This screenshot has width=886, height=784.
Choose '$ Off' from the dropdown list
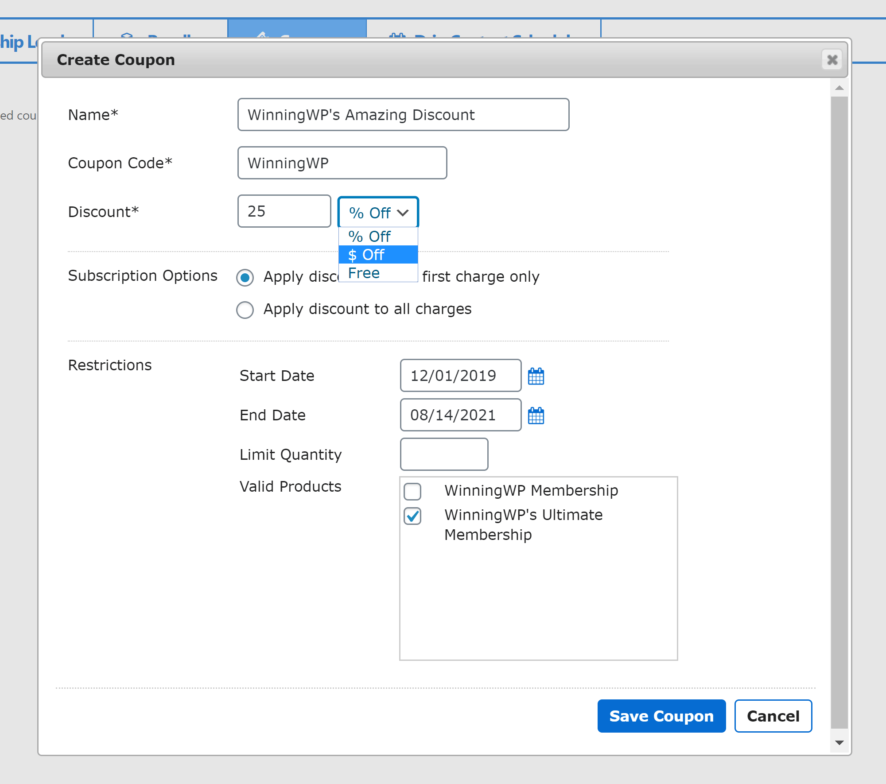coord(378,255)
